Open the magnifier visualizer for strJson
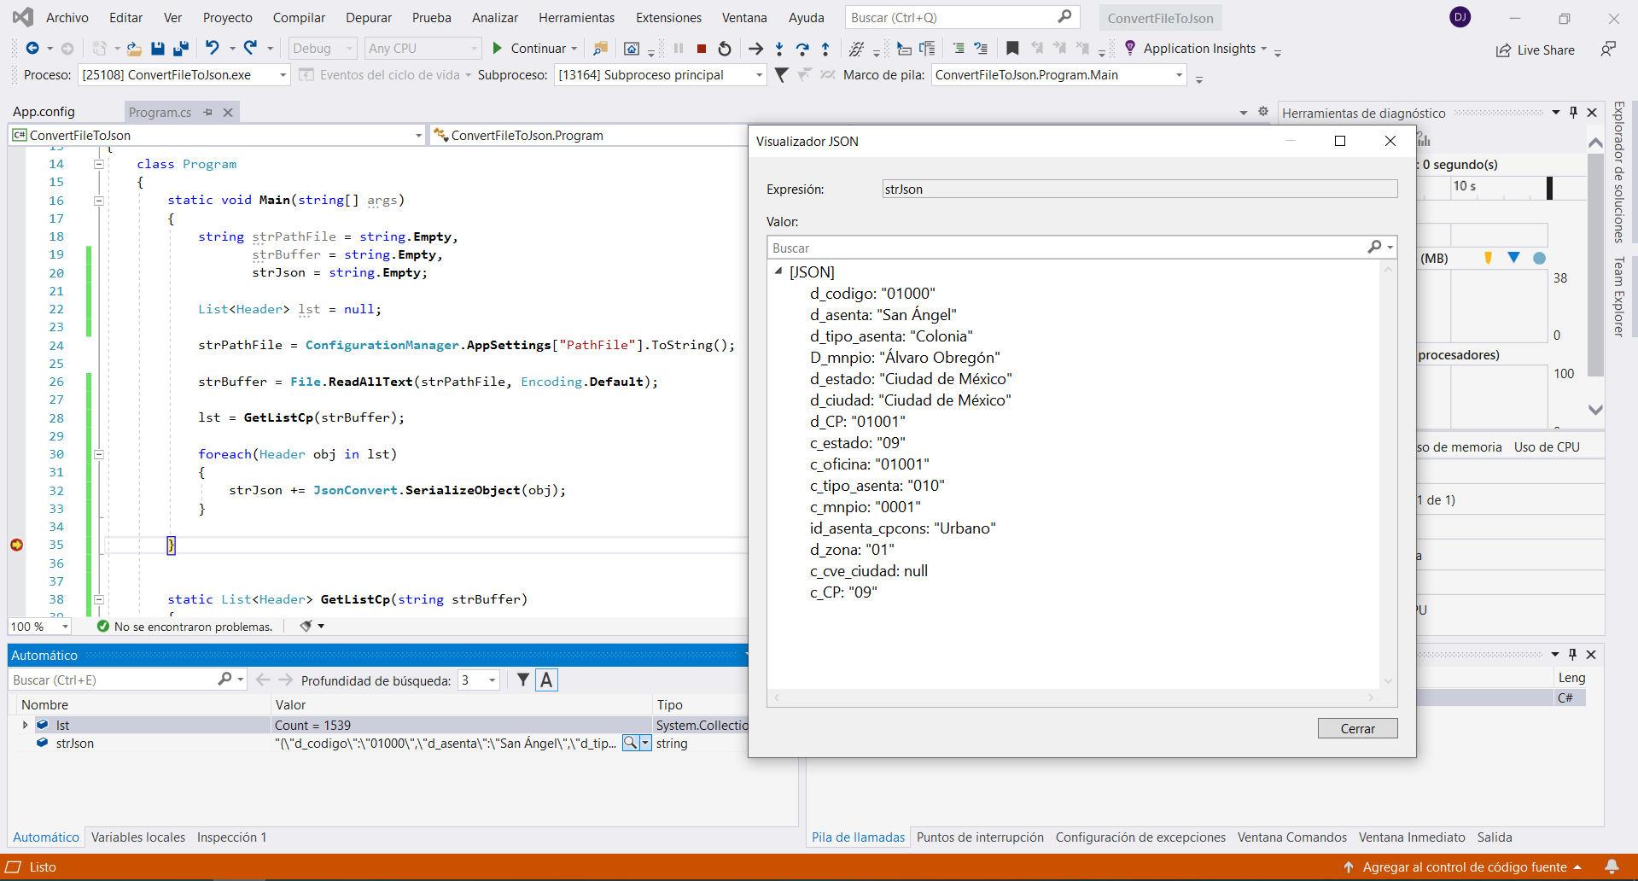The width and height of the screenshot is (1638, 881). coord(630,744)
